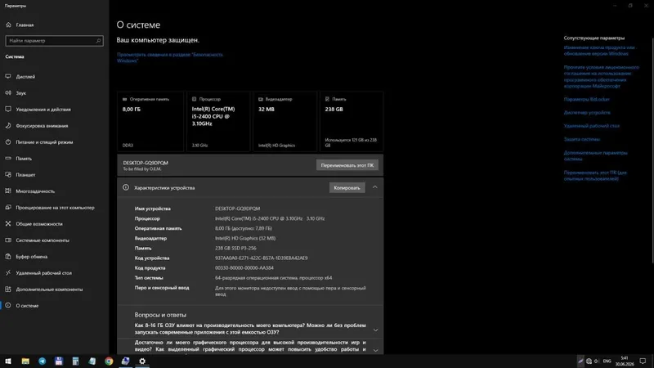The width and height of the screenshot is (654, 368).
Task: Open the Фокусировка внимания moon icon
Action: (8, 126)
